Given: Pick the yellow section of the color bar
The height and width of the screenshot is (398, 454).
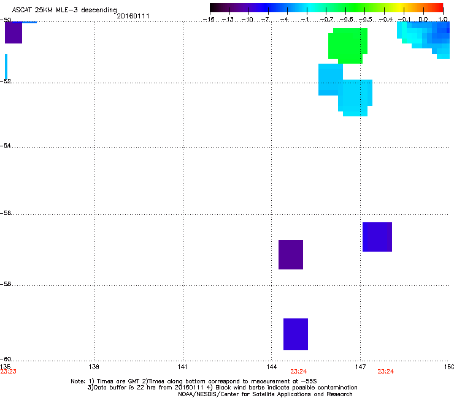Looking at the screenshot, I should tap(399, 7).
